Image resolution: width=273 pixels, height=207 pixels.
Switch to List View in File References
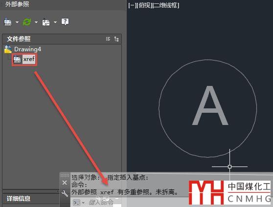pyautogui.click(x=108, y=39)
